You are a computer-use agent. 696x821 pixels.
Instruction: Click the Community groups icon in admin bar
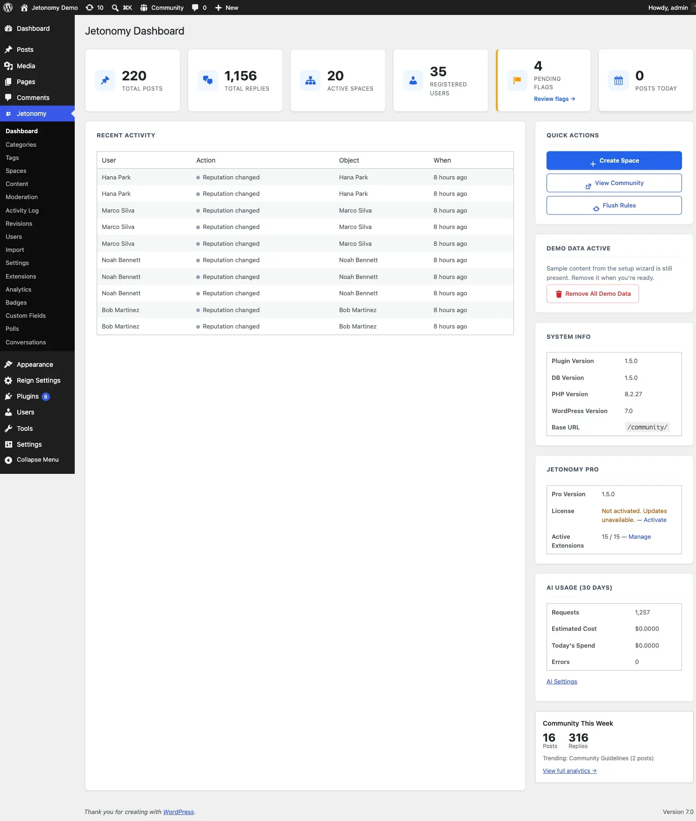click(x=144, y=7)
